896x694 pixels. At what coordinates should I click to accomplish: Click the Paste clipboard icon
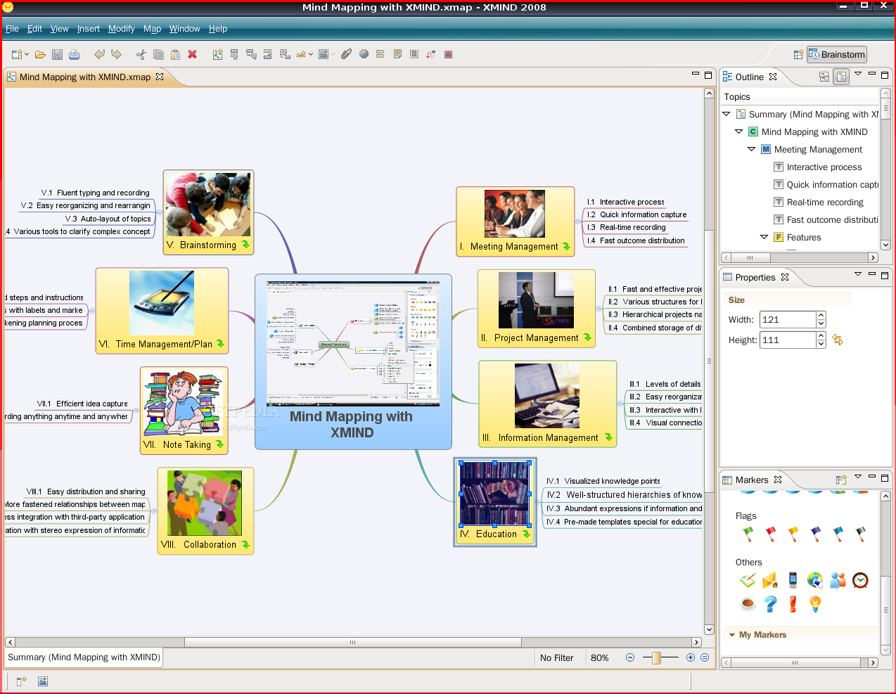coord(175,54)
